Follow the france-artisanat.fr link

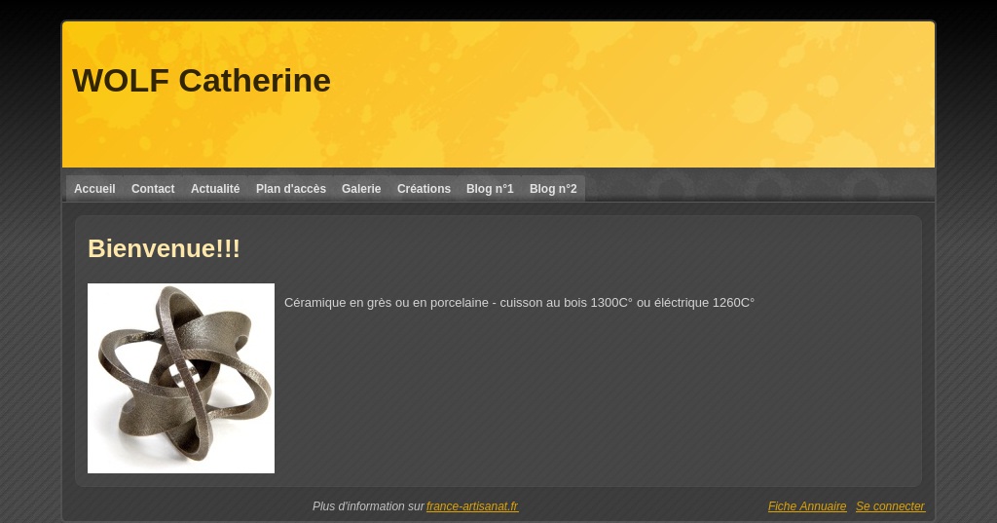click(472, 506)
